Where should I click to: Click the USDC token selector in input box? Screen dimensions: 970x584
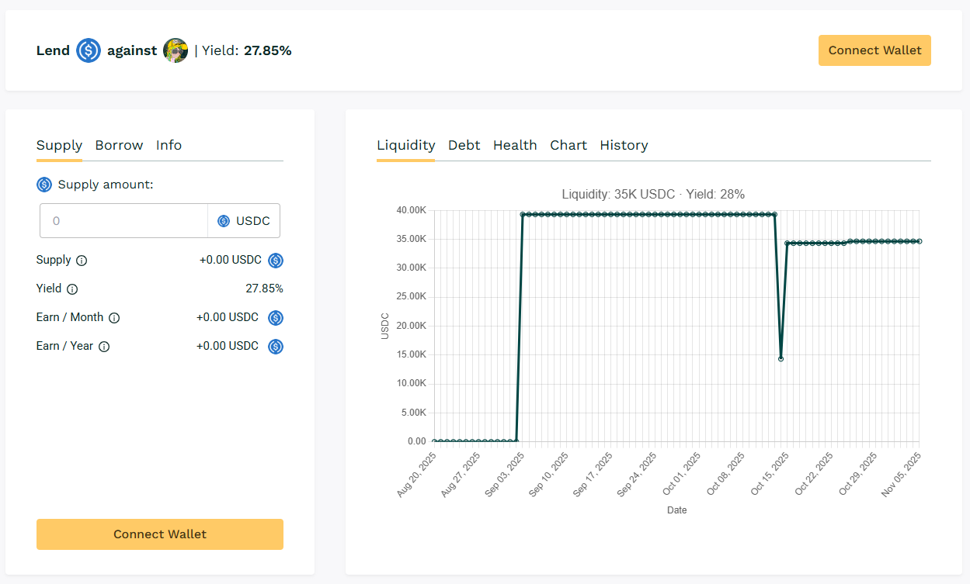point(244,221)
